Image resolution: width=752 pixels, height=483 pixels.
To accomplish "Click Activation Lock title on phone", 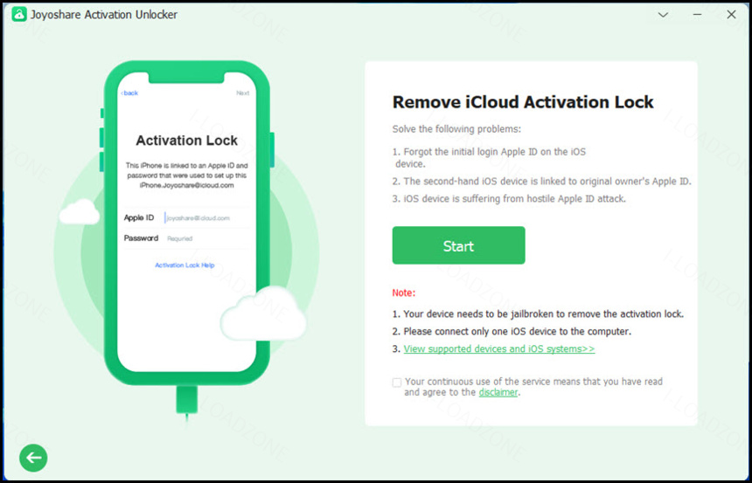I will coord(186,141).
